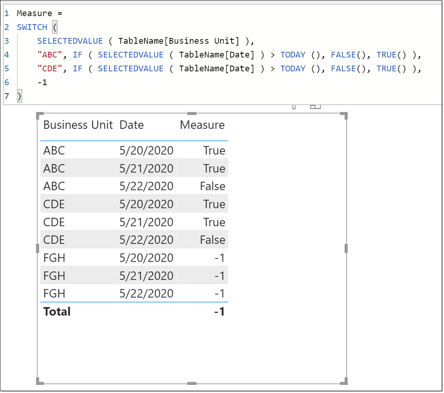Click the -1 default value on line 6
Viewport: 444px width, 393px height.
point(42,82)
